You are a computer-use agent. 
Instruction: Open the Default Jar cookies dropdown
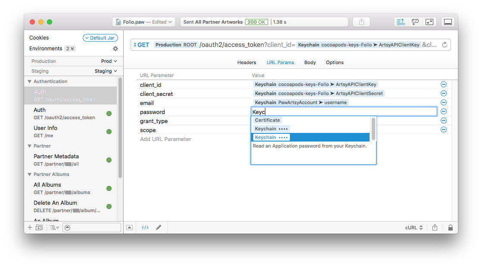coord(100,38)
